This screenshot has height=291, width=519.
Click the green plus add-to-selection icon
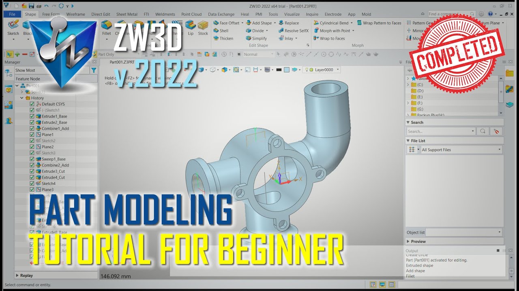[x=17, y=54]
